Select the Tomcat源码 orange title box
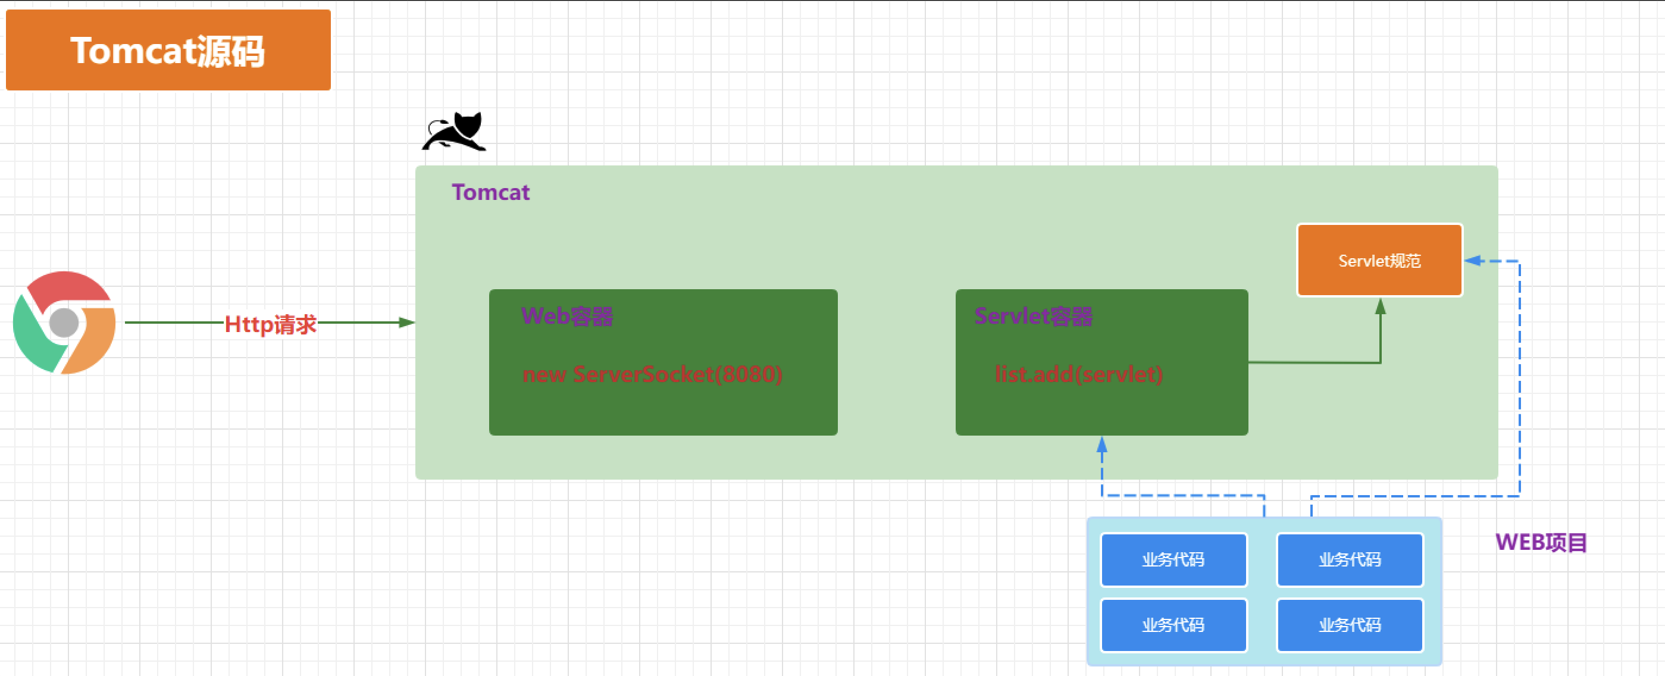1665x676 pixels. [x=168, y=51]
